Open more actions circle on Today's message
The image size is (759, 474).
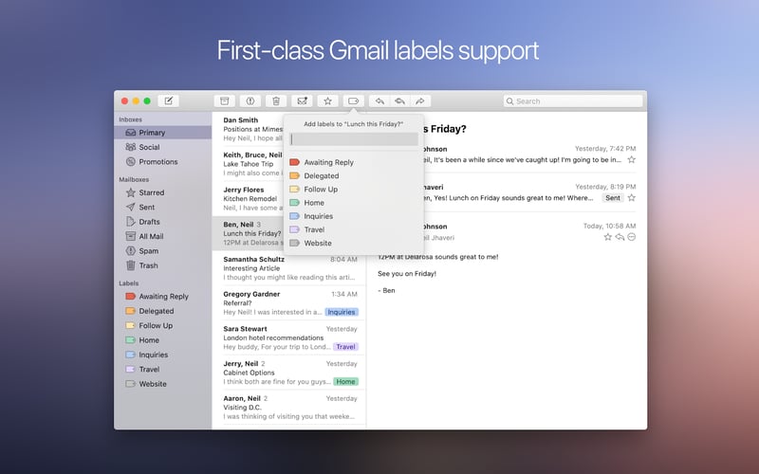pyautogui.click(x=631, y=237)
